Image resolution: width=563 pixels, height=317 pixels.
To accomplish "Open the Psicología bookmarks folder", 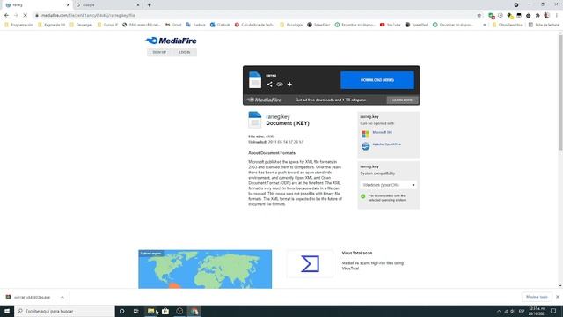I will pyautogui.click(x=291, y=25).
